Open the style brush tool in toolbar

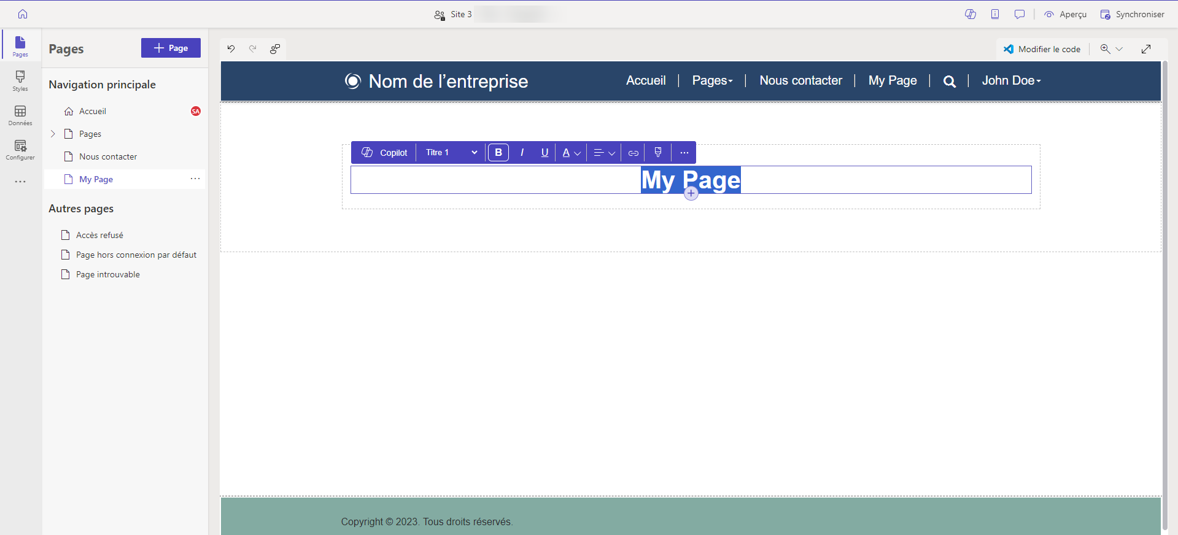pyautogui.click(x=658, y=153)
